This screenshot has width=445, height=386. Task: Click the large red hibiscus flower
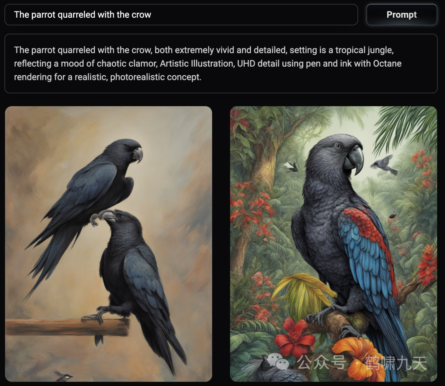[295, 336]
